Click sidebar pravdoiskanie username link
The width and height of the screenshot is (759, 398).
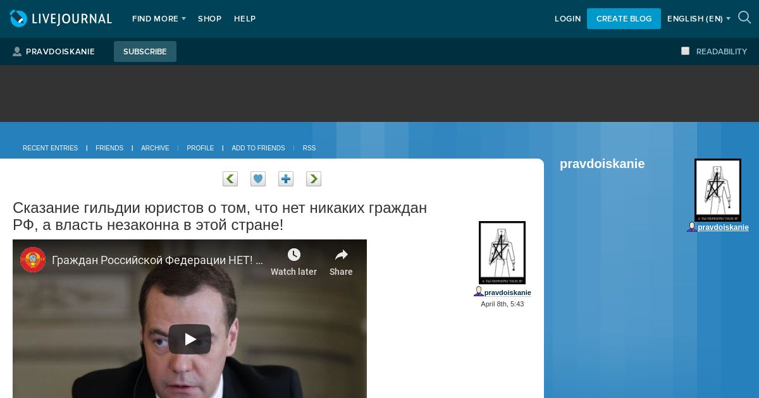[723, 227]
